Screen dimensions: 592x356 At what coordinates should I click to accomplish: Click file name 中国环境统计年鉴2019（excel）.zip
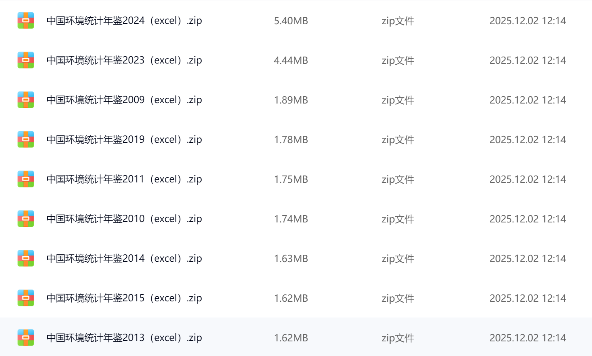point(124,139)
